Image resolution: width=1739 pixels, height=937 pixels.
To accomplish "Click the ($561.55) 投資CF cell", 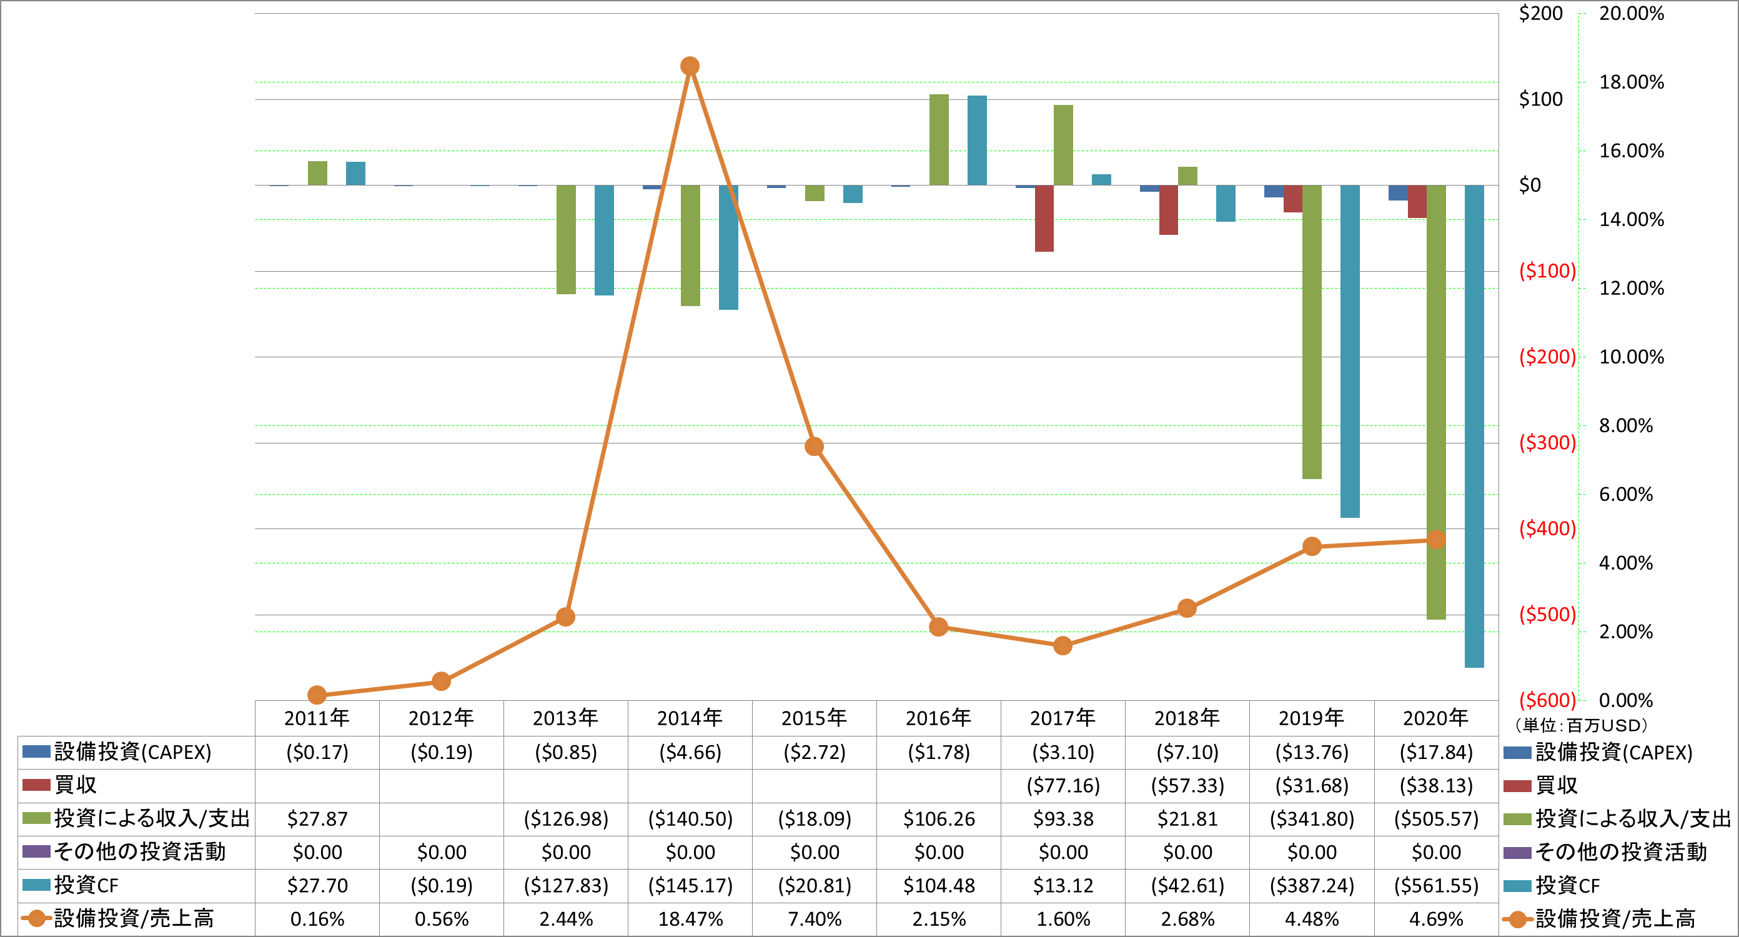I will tap(1436, 885).
